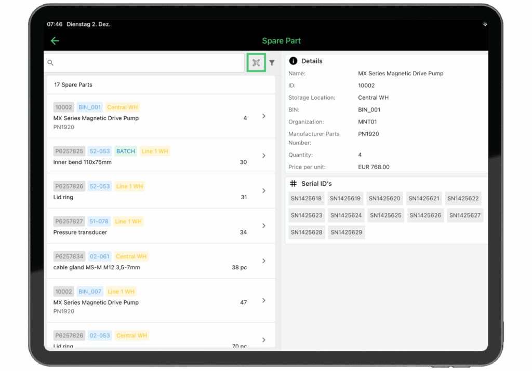Viewport: 532px width, 371px height.
Task: Tap the Wi-Fi icon in the status bar
Action: click(x=485, y=24)
